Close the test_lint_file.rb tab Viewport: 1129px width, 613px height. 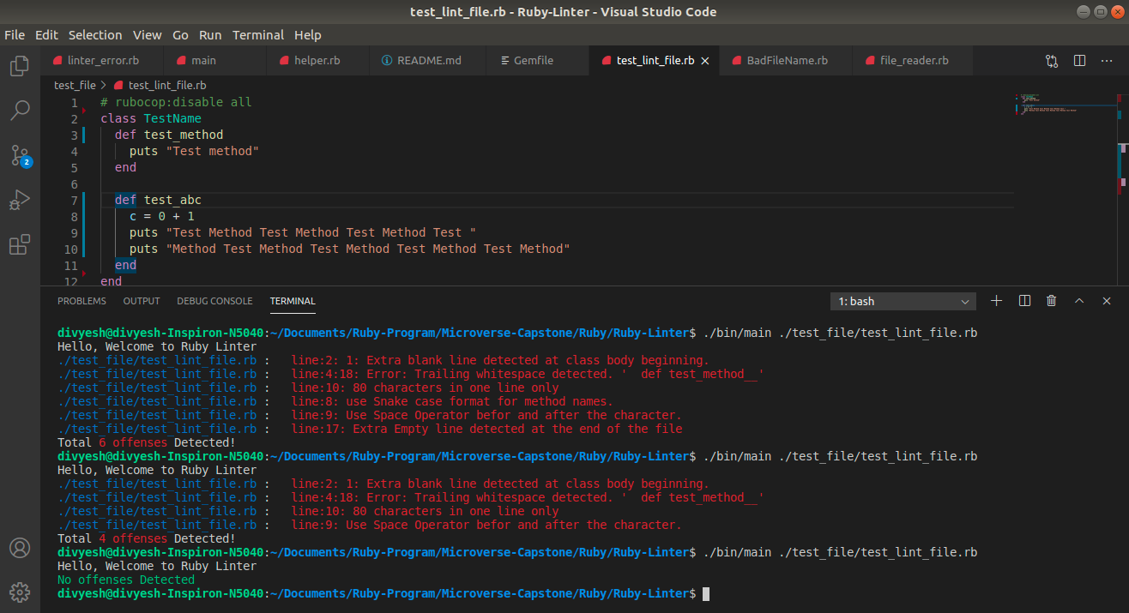pyautogui.click(x=705, y=61)
